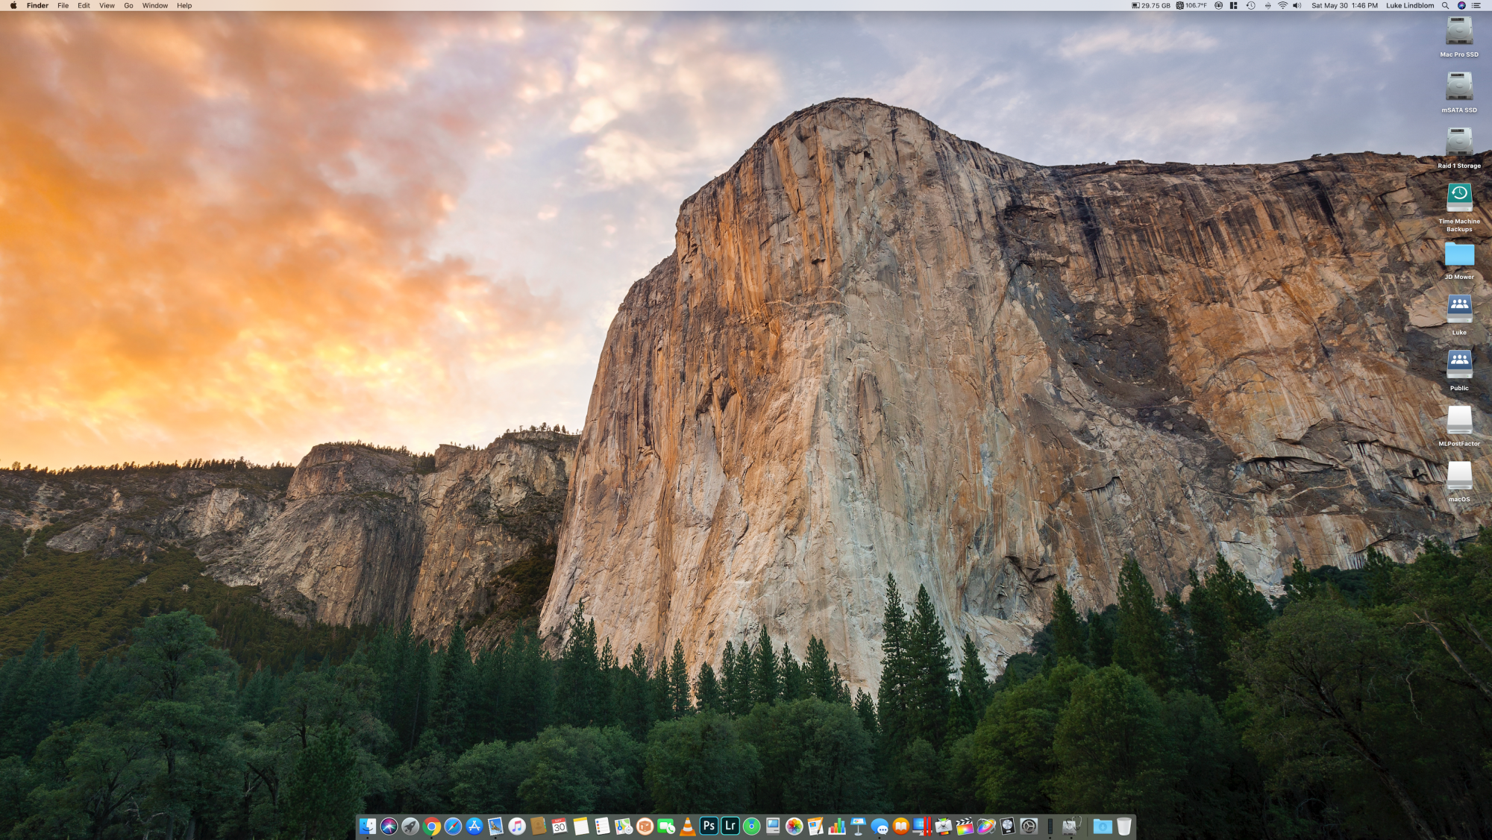Open Safari browser in the Dock

pos(453,826)
